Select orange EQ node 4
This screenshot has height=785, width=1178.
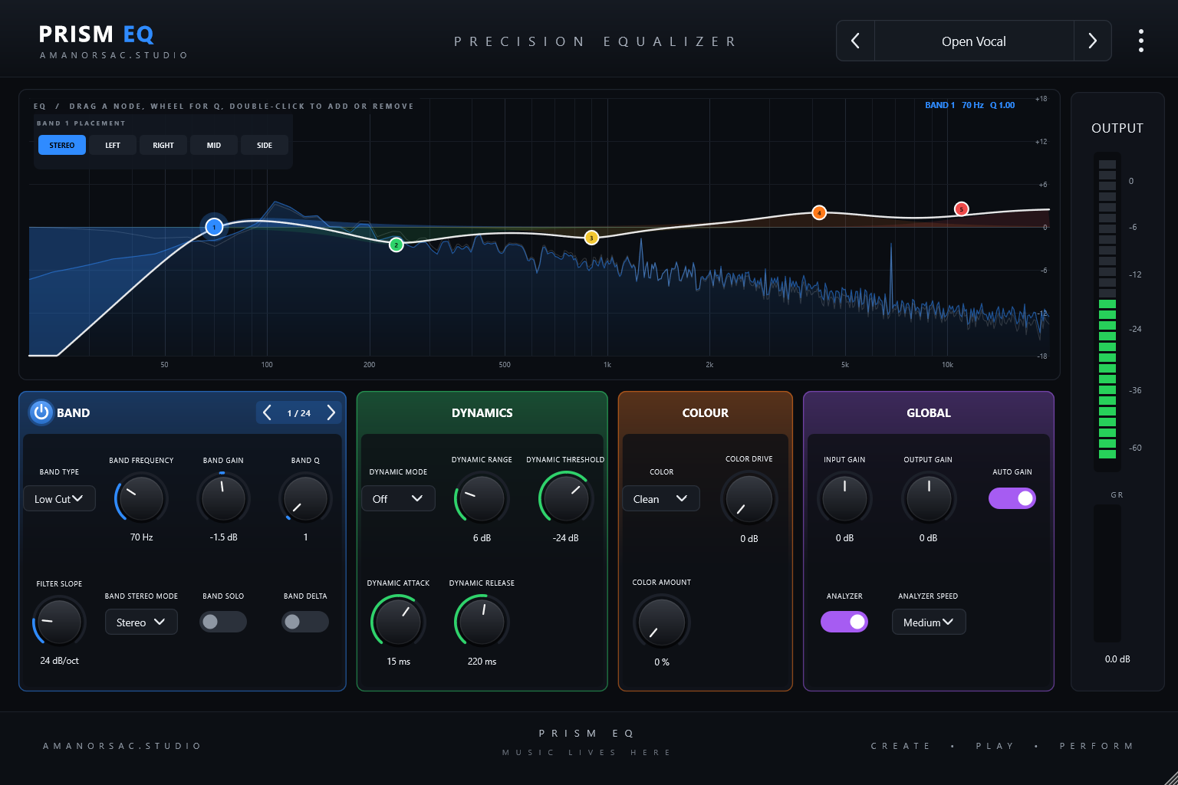819,212
